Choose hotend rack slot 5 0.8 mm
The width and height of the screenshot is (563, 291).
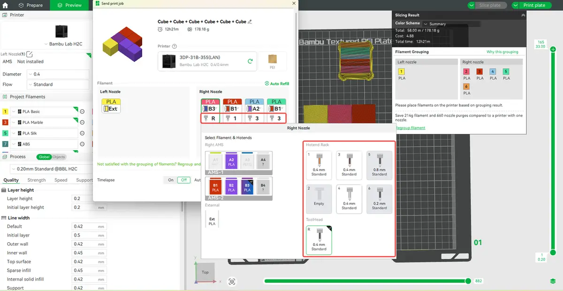(379, 165)
